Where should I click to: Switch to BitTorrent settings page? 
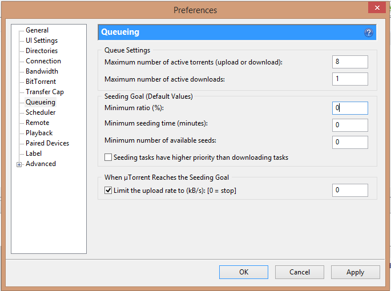point(41,82)
